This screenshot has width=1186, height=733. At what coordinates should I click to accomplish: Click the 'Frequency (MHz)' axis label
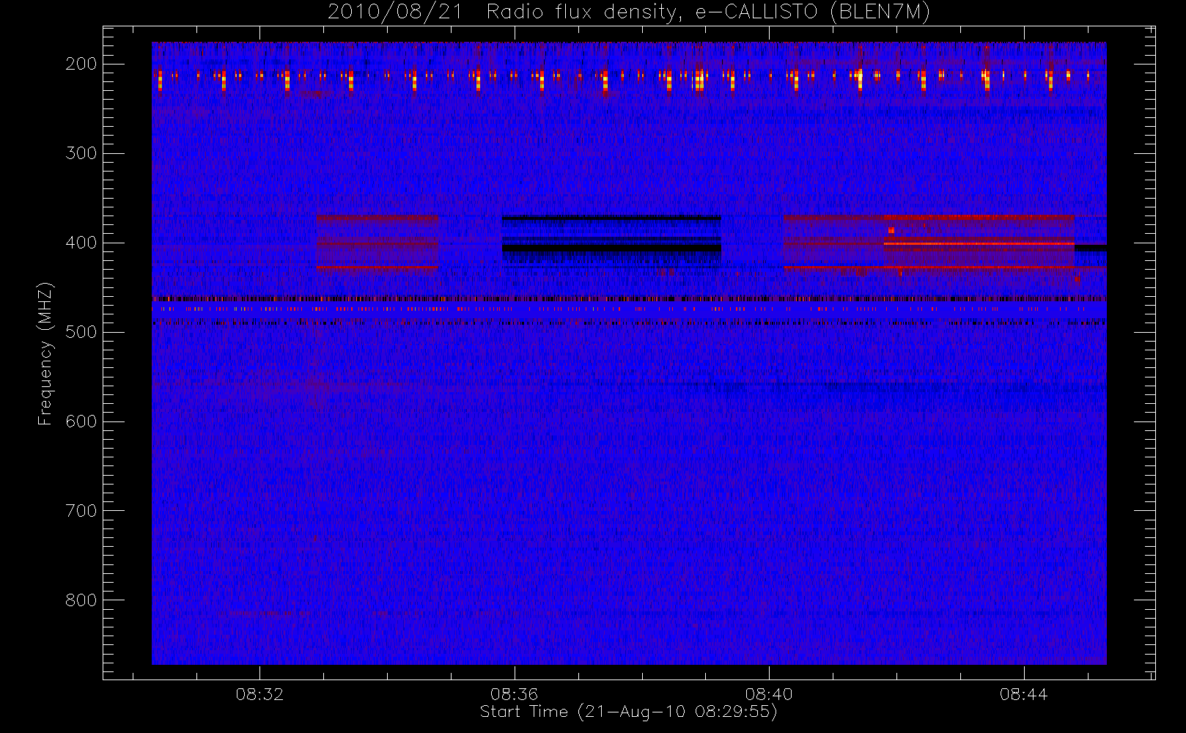coord(45,353)
